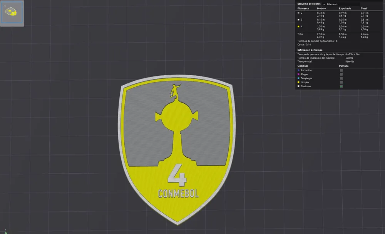Screen dimensions: 385x234
Task: Enable Limpiar display checkbox
Action: point(341,82)
